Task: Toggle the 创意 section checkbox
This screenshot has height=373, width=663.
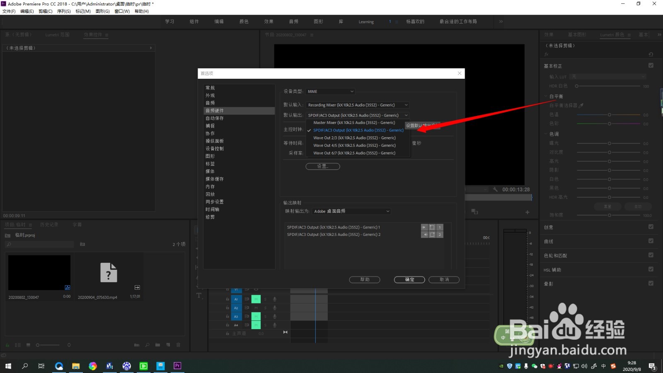Action: click(x=651, y=227)
